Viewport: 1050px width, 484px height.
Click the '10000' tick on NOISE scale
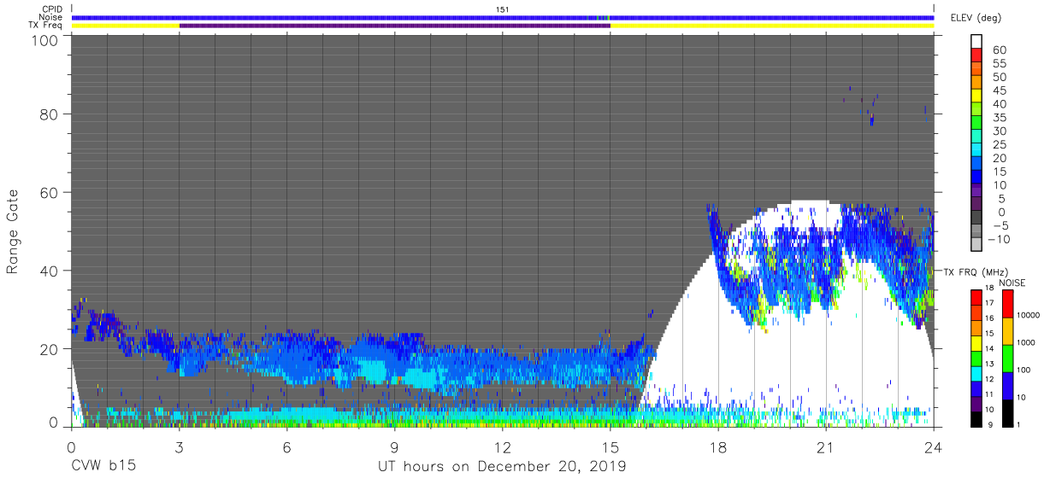click(1027, 315)
